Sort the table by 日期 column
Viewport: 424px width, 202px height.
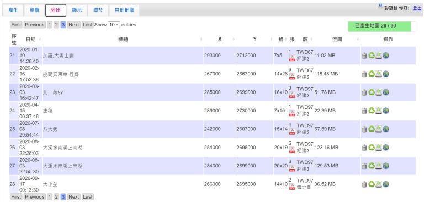point(30,40)
